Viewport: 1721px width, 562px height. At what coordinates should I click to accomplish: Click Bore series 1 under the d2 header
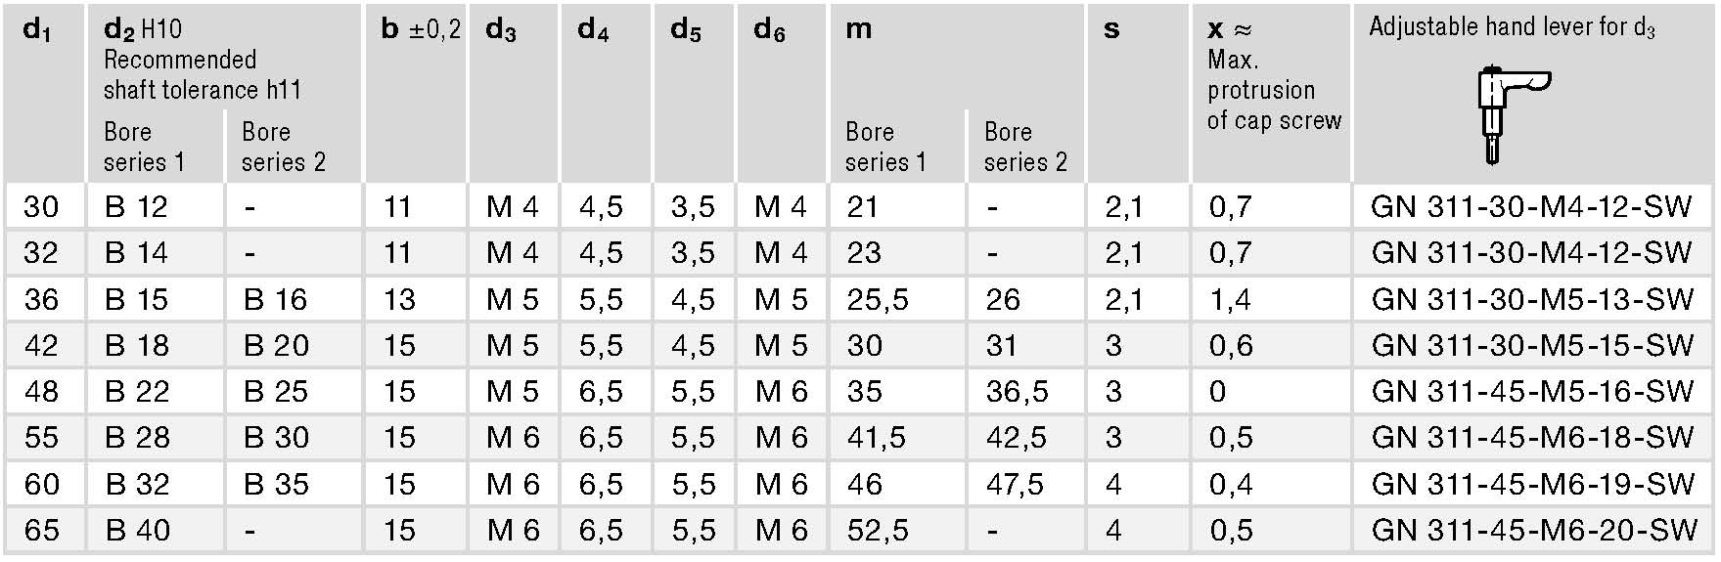pyautogui.click(x=144, y=147)
